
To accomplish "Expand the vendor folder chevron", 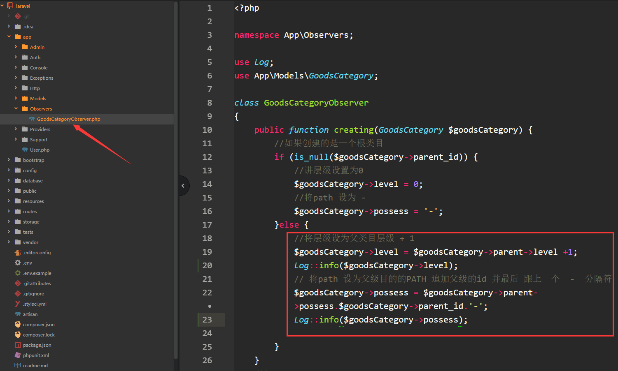I will [9, 242].
